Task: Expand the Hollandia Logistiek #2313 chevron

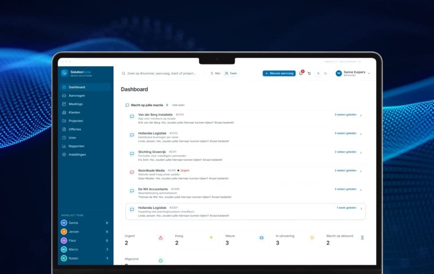Action: coord(361,134)
